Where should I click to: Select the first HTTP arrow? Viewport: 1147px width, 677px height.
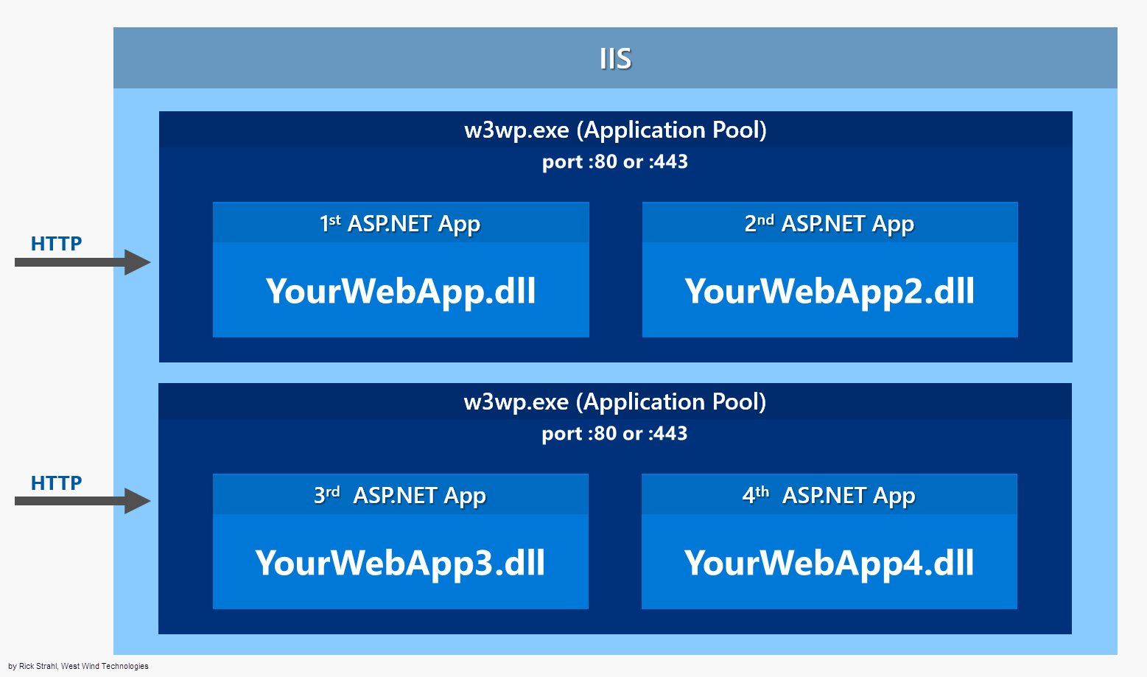[x=81, y=262]
